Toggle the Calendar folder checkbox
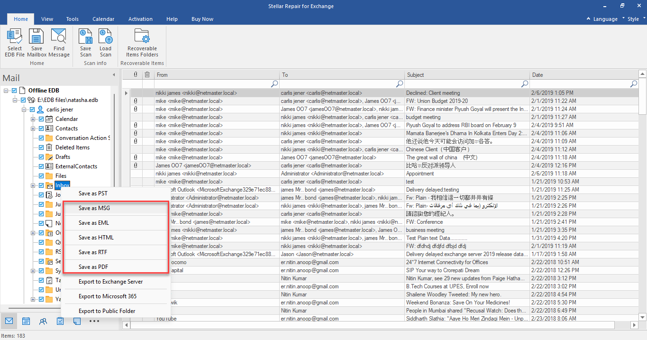The height and width of the screenshot is (340, 647). coord(41,119)
